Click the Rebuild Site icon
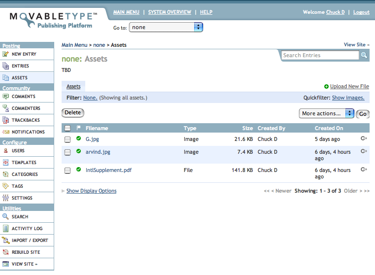Image resolution: width=375 pixels, height=275 pixels. pyautogui.click(x=5, y=252)
